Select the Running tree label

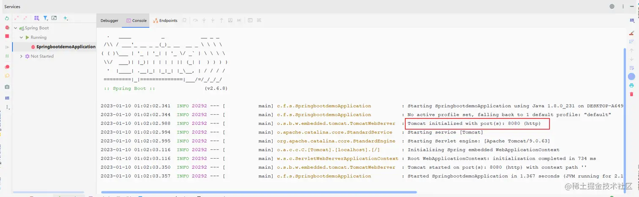[x=38, y=37]
